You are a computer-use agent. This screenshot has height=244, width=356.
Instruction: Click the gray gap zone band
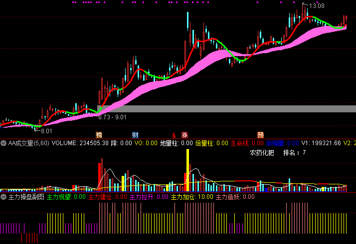pyautogui.click(x=226, y=109)
